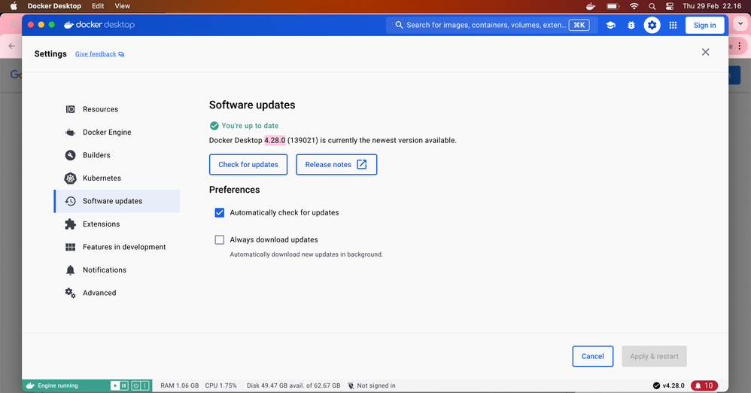Screen dimensions: 751x393
Task: Open the Kubernetes settings section
Action: tap(117, 178)
